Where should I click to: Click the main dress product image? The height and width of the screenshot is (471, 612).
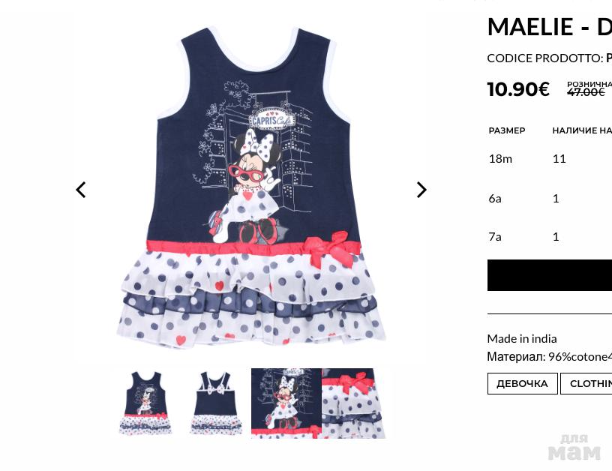(252, 187)
